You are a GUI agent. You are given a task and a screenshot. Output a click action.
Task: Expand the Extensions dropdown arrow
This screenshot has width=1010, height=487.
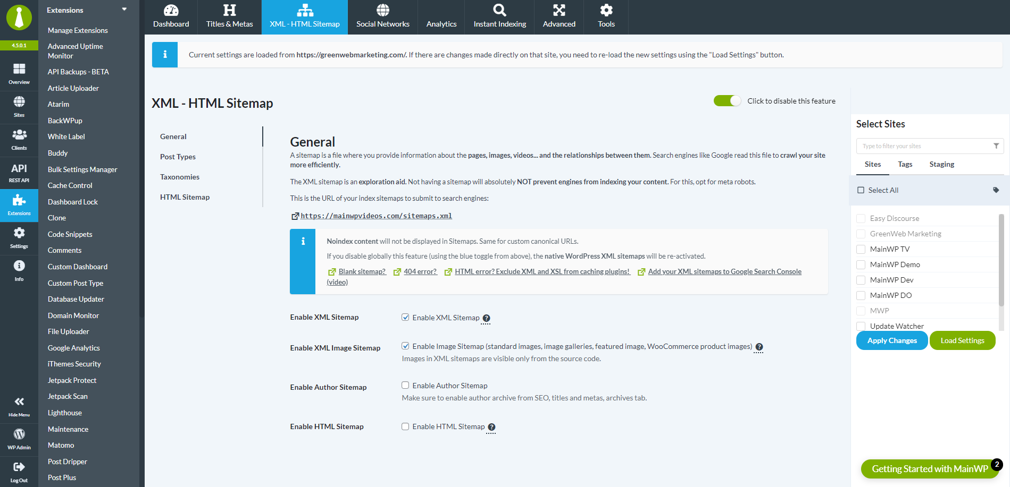click(x=124, y=10)
